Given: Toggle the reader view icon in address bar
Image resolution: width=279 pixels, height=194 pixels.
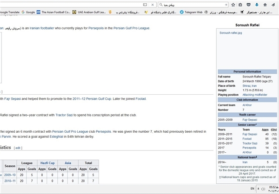Looking at the screenshot, I should tap(145, 5).
